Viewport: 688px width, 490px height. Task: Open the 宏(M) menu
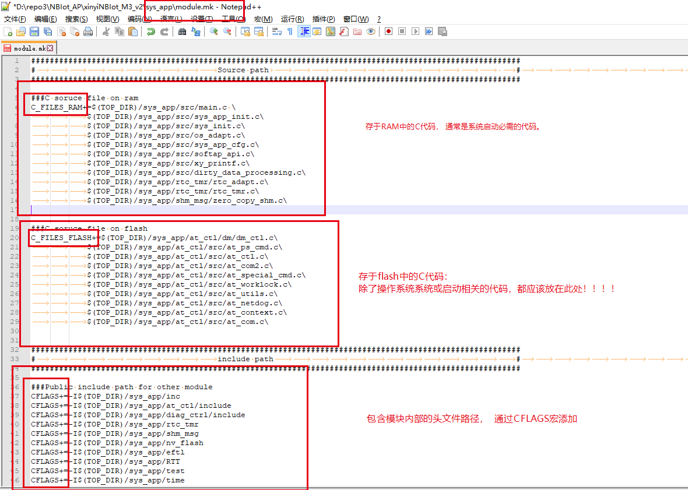264,19
